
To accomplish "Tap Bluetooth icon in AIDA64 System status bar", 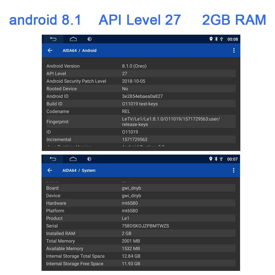I will (x=216, y=159).
